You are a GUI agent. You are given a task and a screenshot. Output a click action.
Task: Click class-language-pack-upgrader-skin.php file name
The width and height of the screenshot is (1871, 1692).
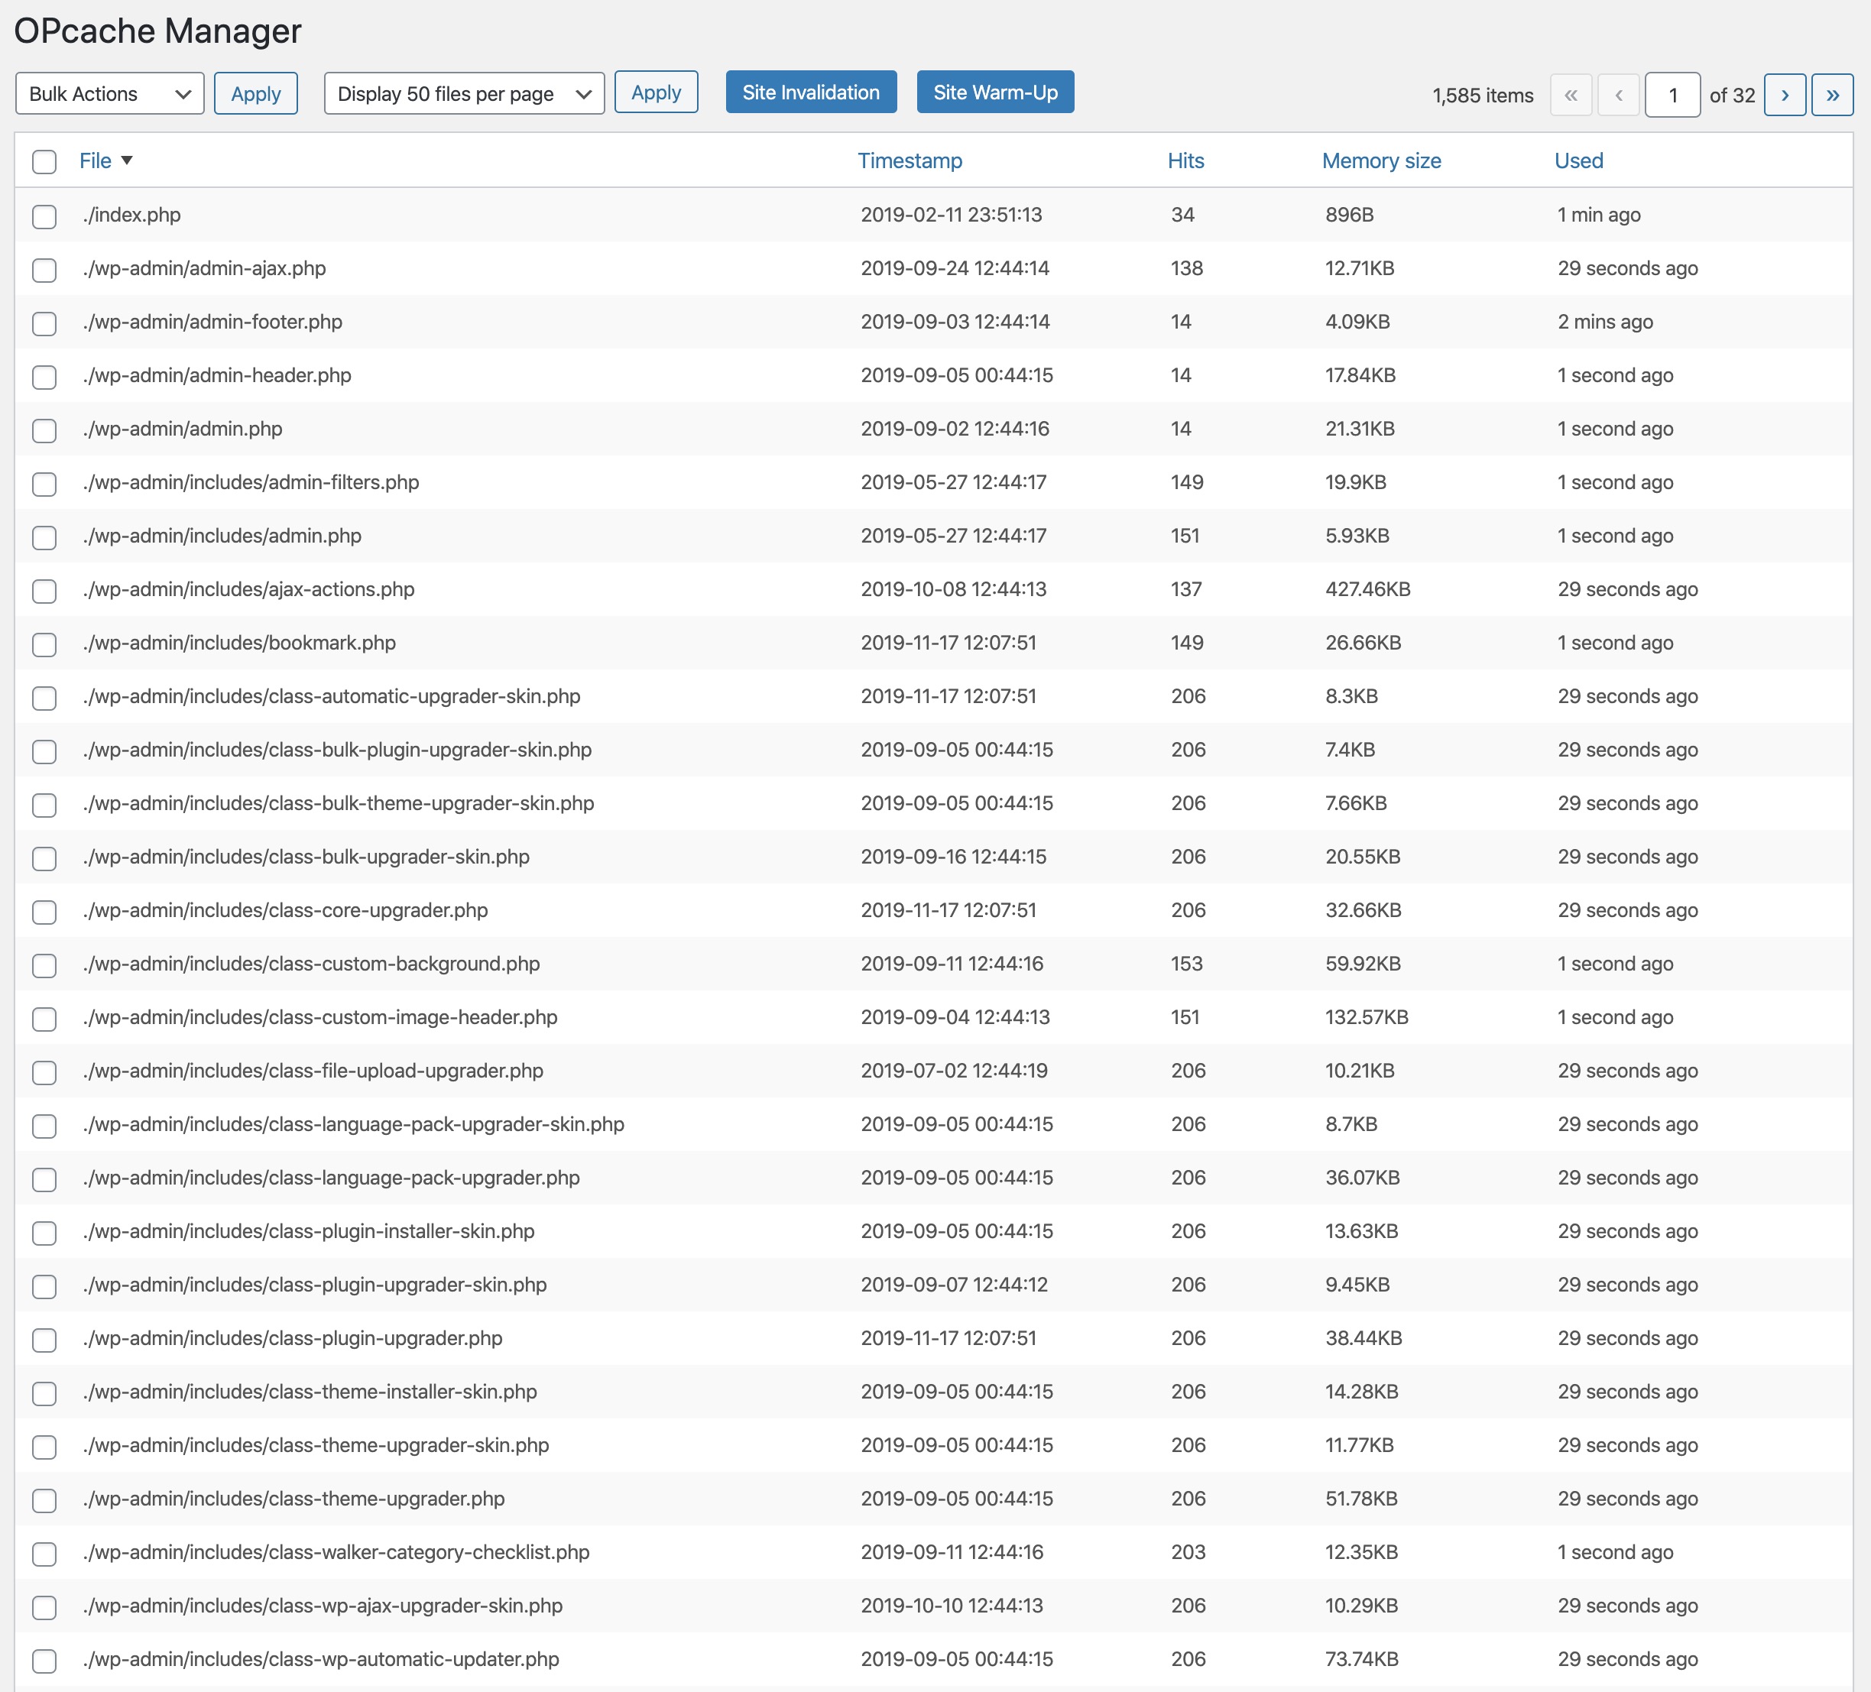tap(354, 1124)
